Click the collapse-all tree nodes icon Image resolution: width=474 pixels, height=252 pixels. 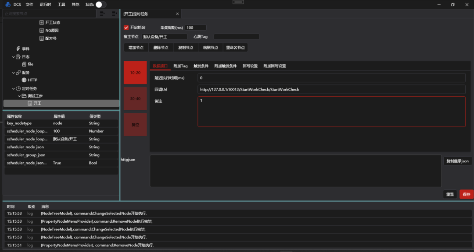(114, 13)
